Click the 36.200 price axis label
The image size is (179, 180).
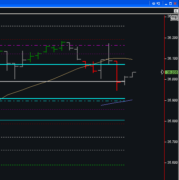click(x=172, y=38)
